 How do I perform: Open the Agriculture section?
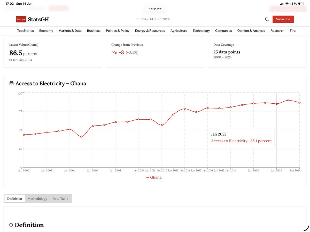[179, 31]
